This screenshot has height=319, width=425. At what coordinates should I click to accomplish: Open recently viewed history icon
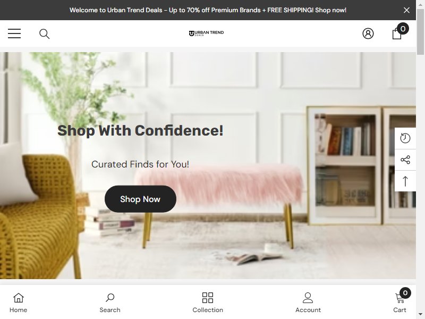pos(405,138)
